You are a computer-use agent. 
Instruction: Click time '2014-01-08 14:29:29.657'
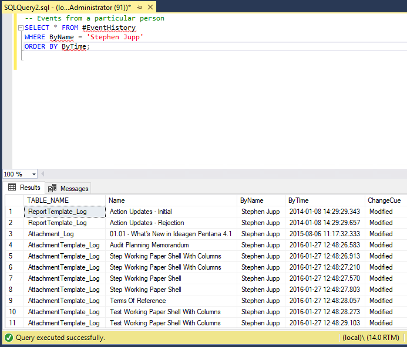point(325,223)
